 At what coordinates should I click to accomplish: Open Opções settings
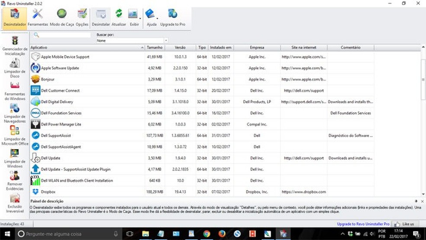pos(82,18)
